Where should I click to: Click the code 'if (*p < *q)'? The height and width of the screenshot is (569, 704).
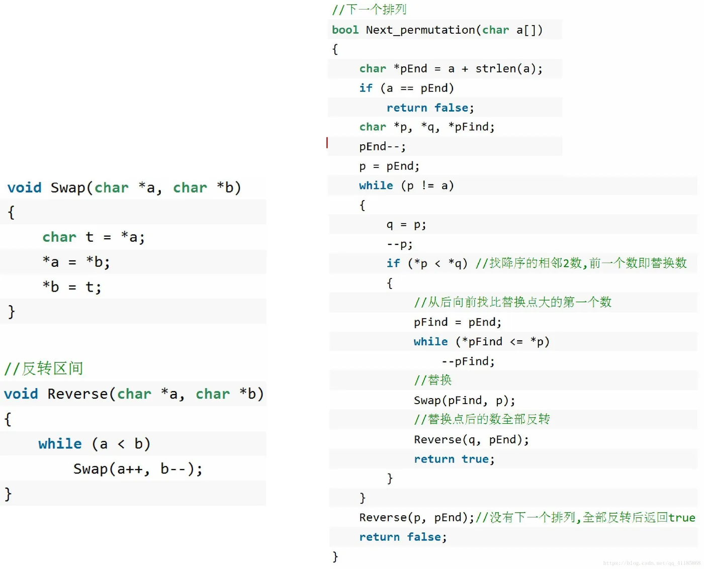tap(427, 263)
